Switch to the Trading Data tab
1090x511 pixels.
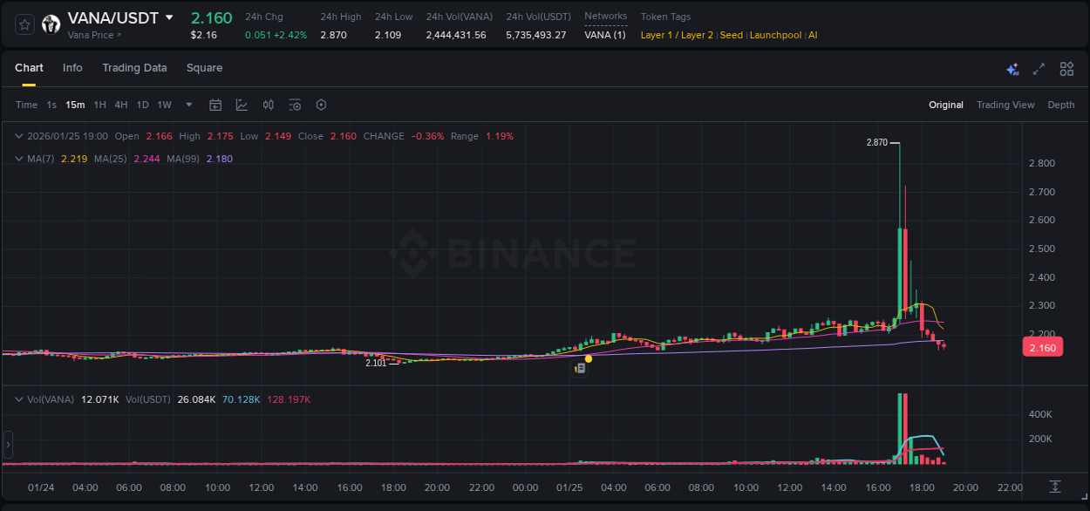tap(134, 68)
